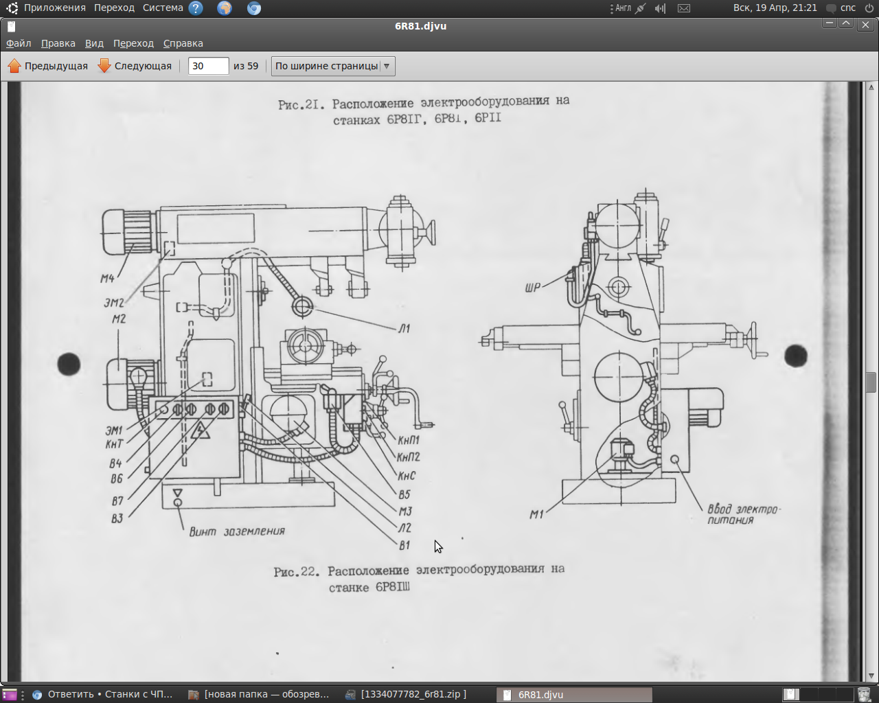The image size is (879, 703).
Task: Open the Приложения menu
Action: click(54, 8)
